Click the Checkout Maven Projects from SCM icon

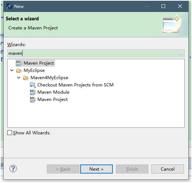(33, 85)
